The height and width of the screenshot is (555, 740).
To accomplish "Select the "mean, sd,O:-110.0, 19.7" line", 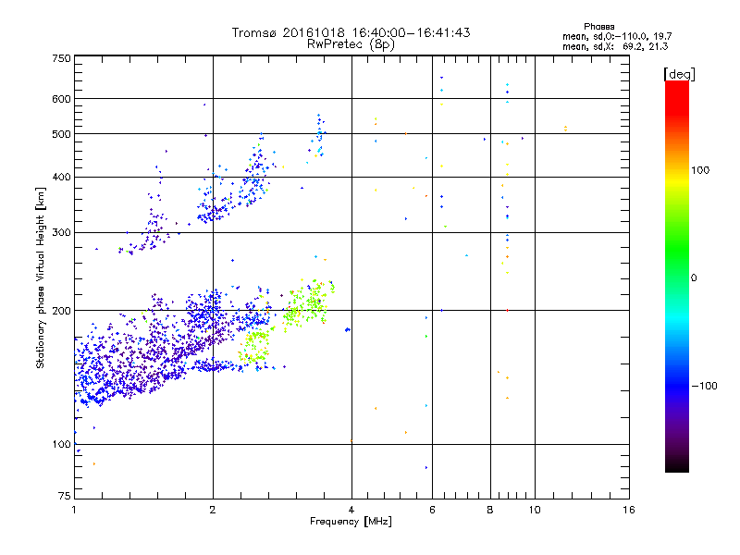I will coord(617,36).
